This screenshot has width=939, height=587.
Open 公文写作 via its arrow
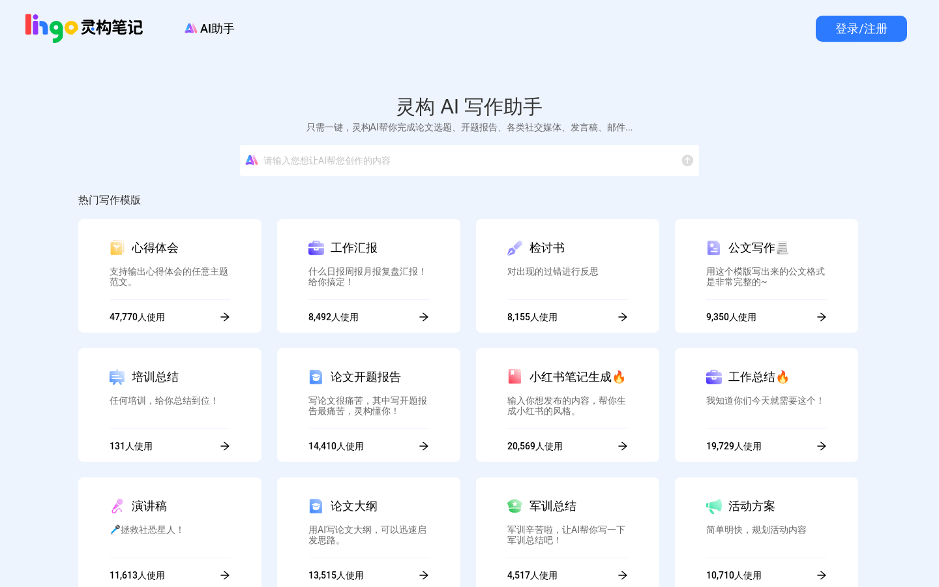pos(822,317)
